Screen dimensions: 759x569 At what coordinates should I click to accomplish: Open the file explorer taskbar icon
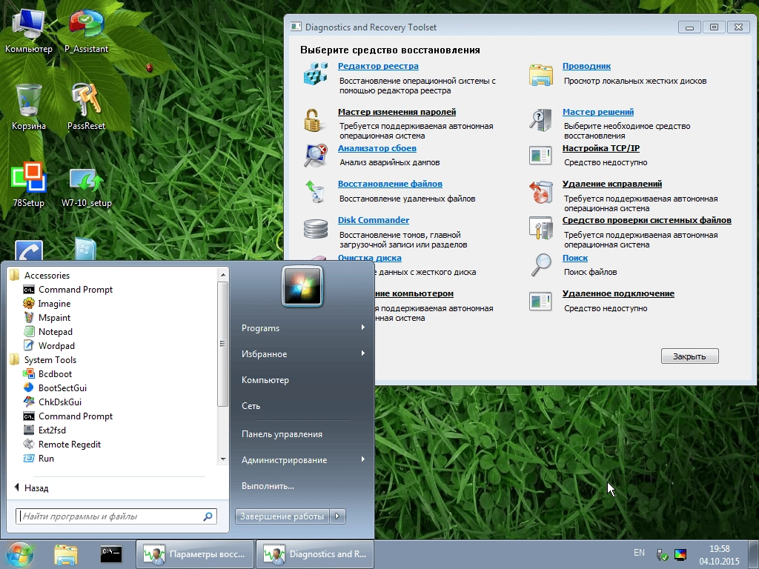point(66,554)
